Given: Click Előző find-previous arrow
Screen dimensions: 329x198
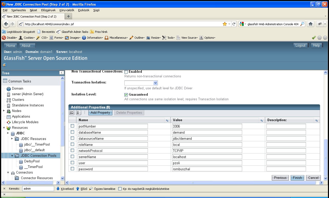Looking at the screenshot, I should point(82,189).
